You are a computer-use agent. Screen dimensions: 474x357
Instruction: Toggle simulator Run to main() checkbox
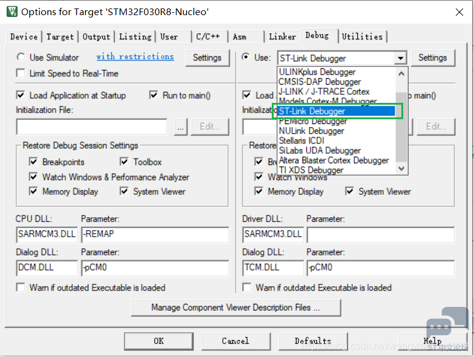tap(154, 95)
